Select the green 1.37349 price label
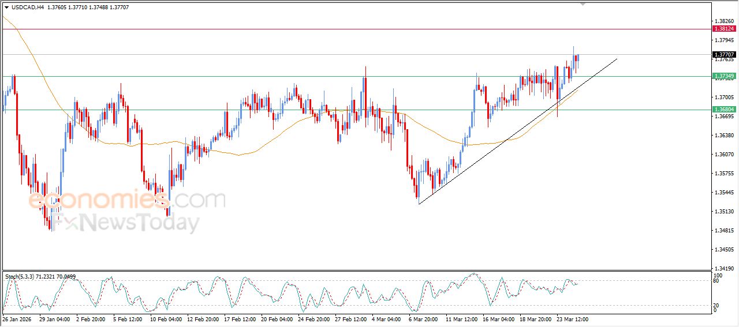Screen dimensions: 739x327 point(724,76)
